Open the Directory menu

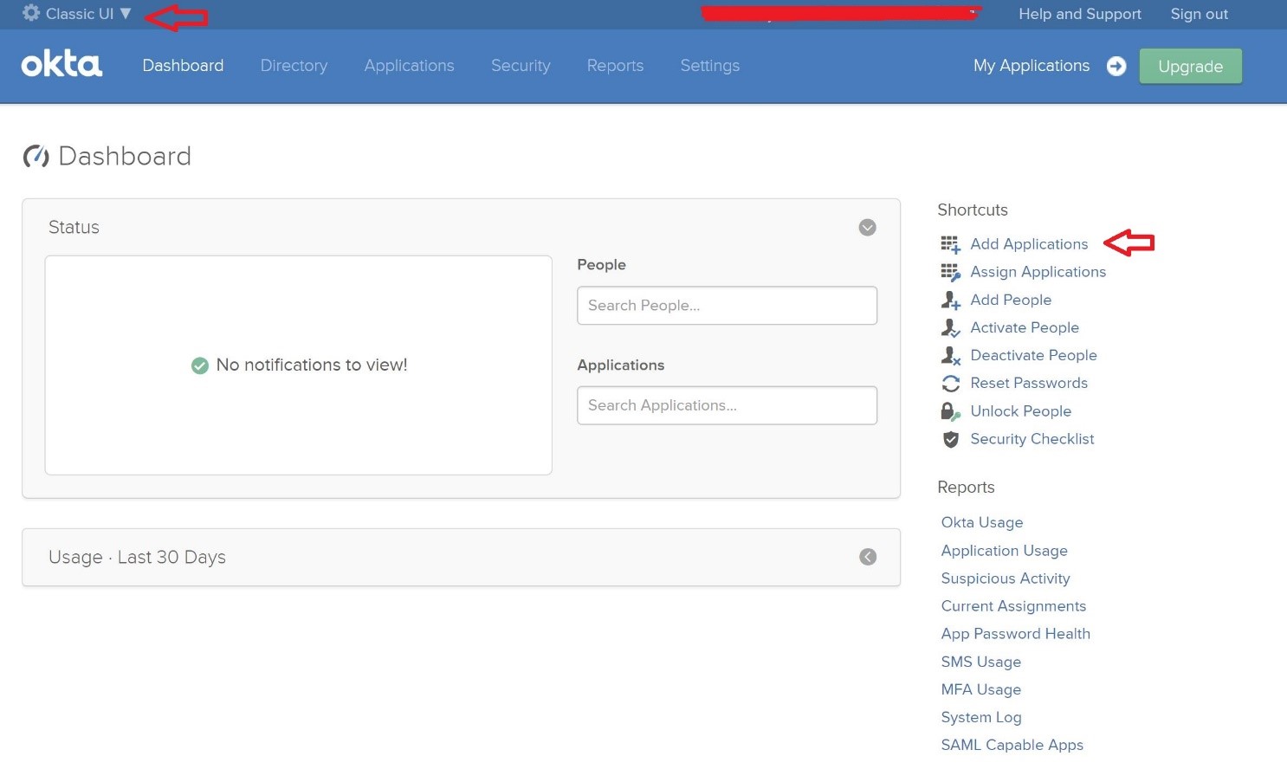point(294,66)
